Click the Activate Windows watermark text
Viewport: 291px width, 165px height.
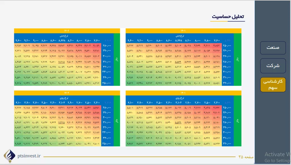coord(277,154)
